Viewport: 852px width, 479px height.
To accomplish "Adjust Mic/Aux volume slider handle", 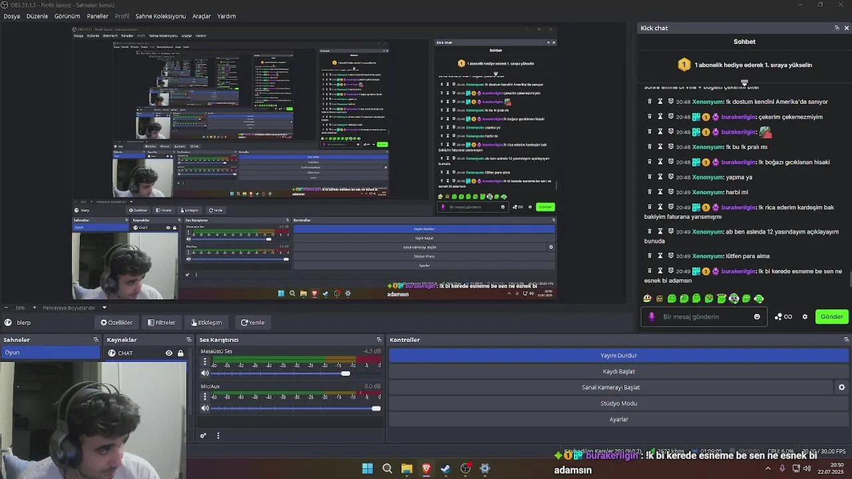I will click(x=376, y=408).
